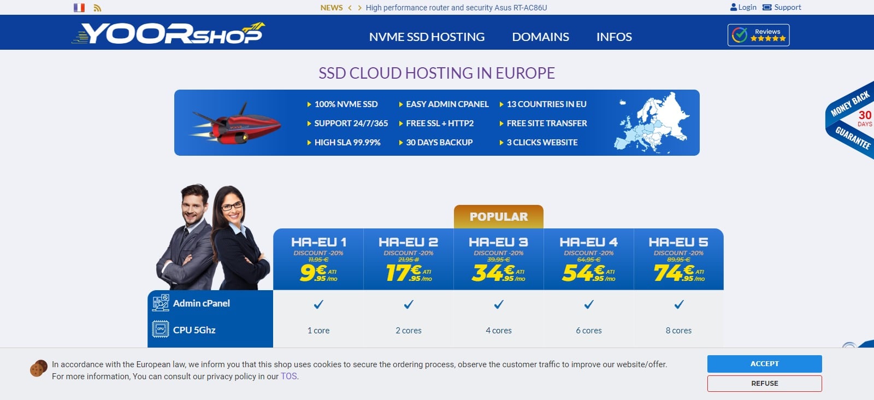
Task: Open the RSS feed icon
Action: click(x=97, y=8)
